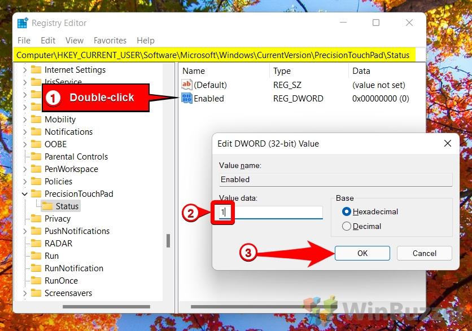Click the Internet Settings folder icon
Screen dimensions: 472x331
coord(36,70)
